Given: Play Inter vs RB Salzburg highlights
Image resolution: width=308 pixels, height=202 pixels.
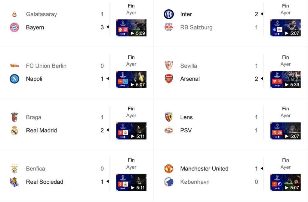Looking at the screenshot, I should (285, 28).
